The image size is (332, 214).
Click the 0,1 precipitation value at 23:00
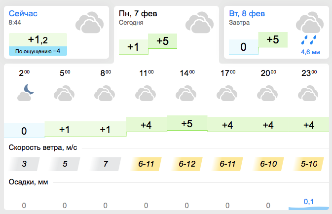pyautogui.click(x=309, y=202)
